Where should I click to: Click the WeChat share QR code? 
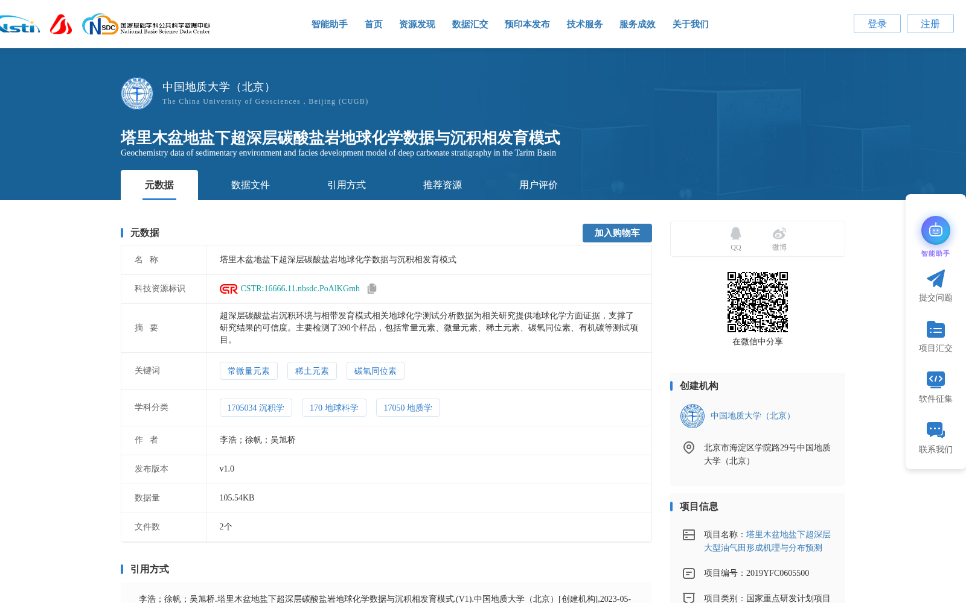[x=758, y=302]
